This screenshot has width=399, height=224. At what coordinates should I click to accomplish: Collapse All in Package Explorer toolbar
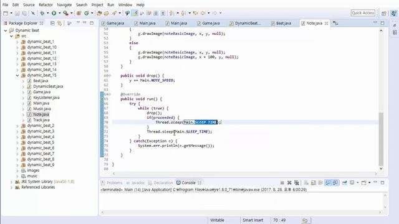[52, 23]
